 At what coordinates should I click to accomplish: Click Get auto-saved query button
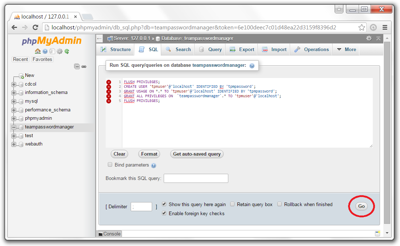click(x=197, y=154)
